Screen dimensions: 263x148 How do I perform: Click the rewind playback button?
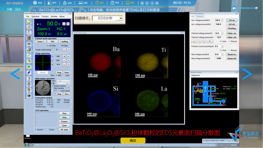(142, 3)
